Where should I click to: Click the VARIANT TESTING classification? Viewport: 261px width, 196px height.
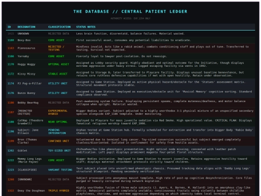(60, 170)
